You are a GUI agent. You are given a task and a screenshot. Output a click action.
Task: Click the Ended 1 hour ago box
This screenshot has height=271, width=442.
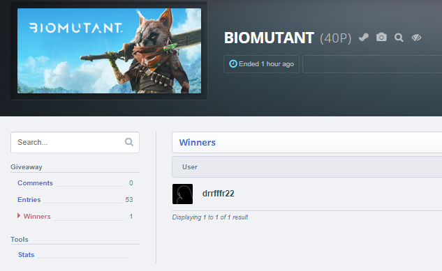click(x=261, y=64)
